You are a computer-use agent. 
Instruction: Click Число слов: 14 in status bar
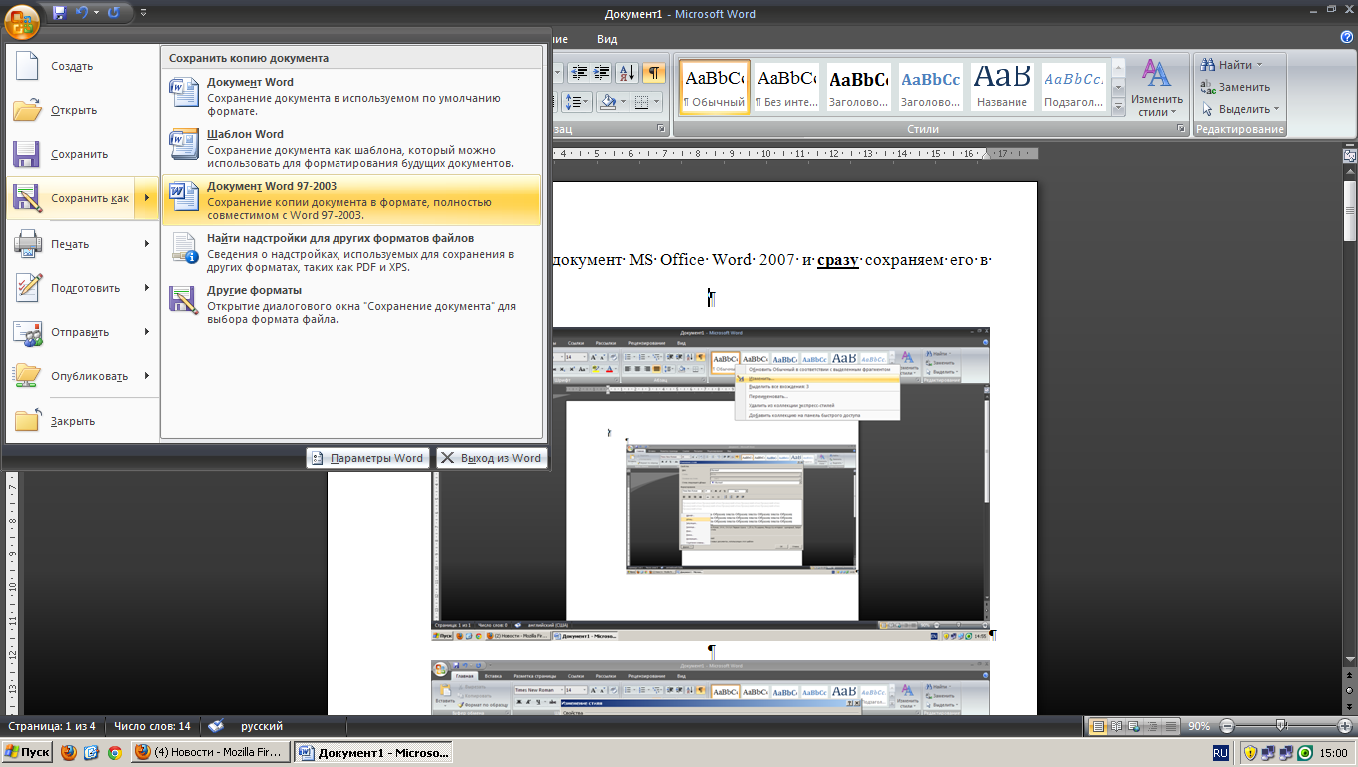(x=152, y=726)
